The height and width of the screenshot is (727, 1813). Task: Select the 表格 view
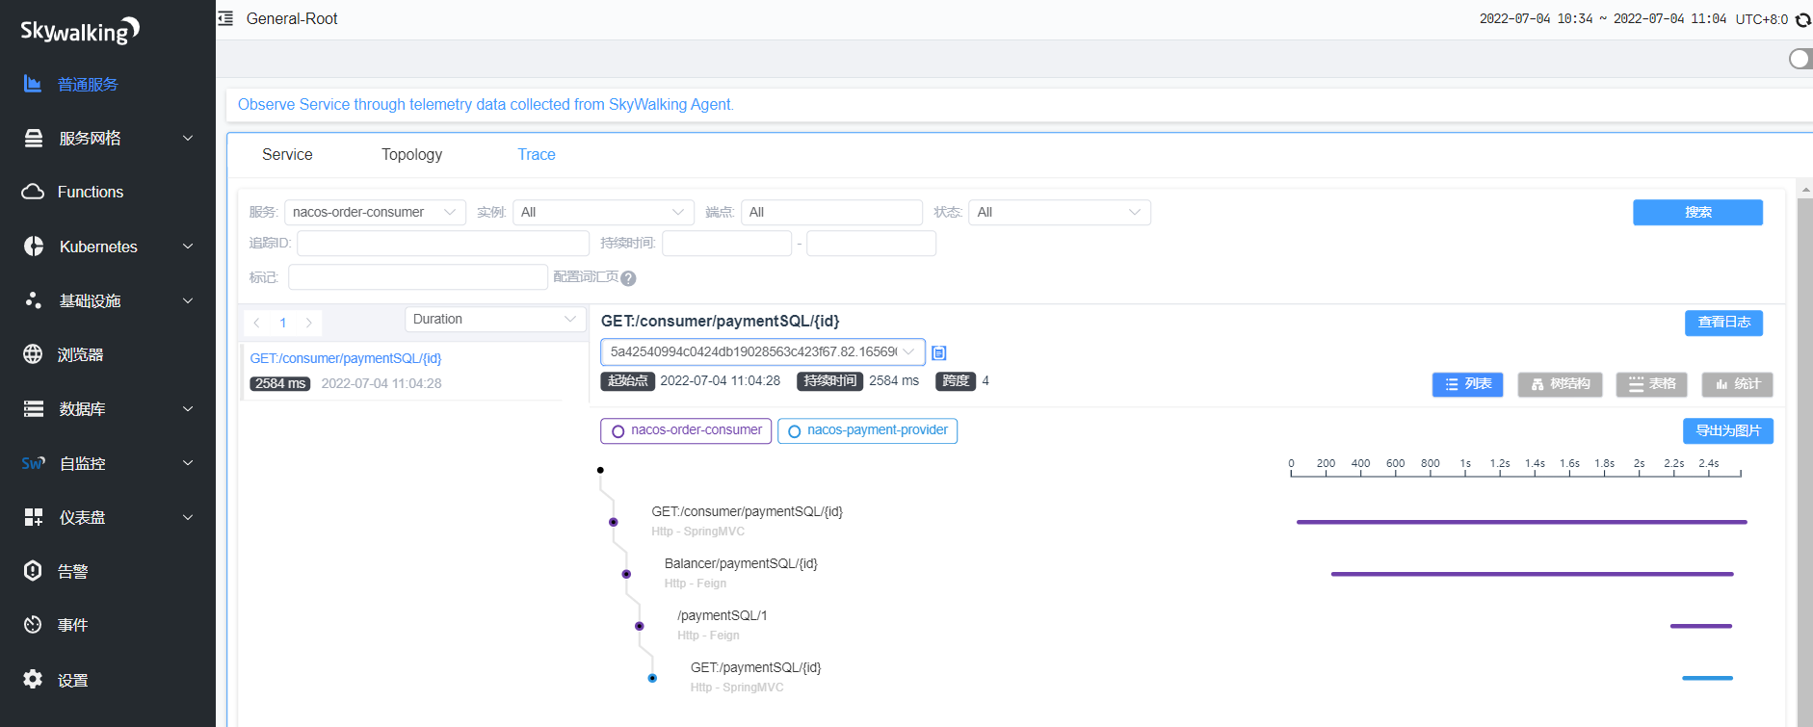pyautogui.click(x=1651, y=384)
